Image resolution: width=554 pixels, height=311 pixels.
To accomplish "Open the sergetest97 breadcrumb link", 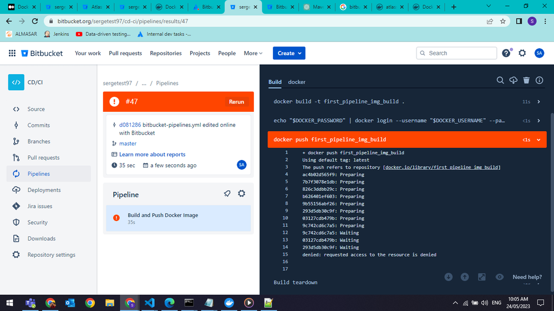I will (x=118, y=83).
